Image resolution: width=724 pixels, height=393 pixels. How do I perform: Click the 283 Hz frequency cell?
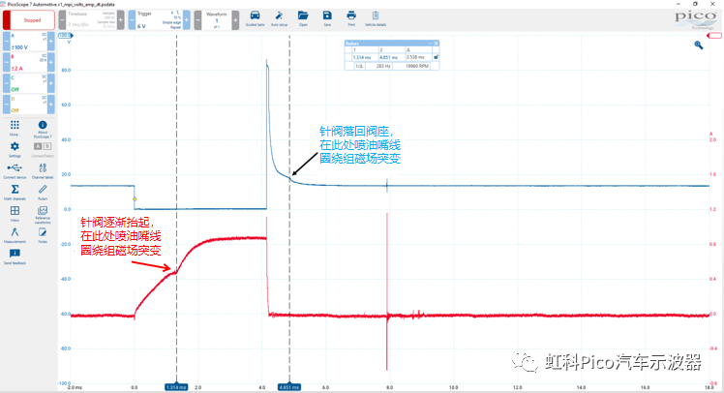click(x=379, y=66)
